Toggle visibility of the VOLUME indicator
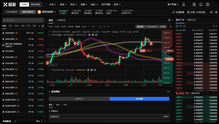 [88, 70]
